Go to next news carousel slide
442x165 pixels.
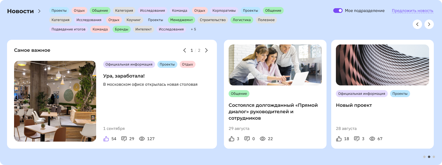point(429,24)
